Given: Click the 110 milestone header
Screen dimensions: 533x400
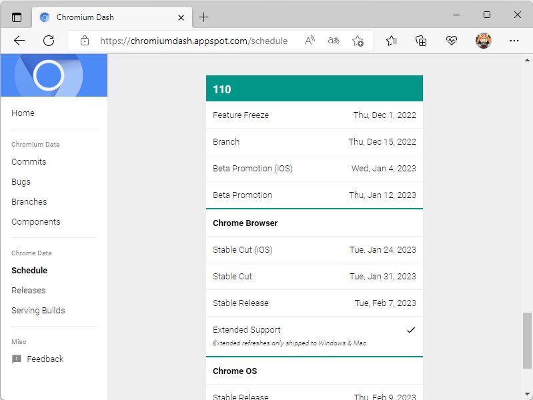Looking at the screenshot, I should [314, 89].
